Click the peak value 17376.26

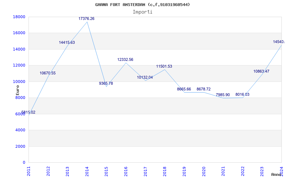87,19
